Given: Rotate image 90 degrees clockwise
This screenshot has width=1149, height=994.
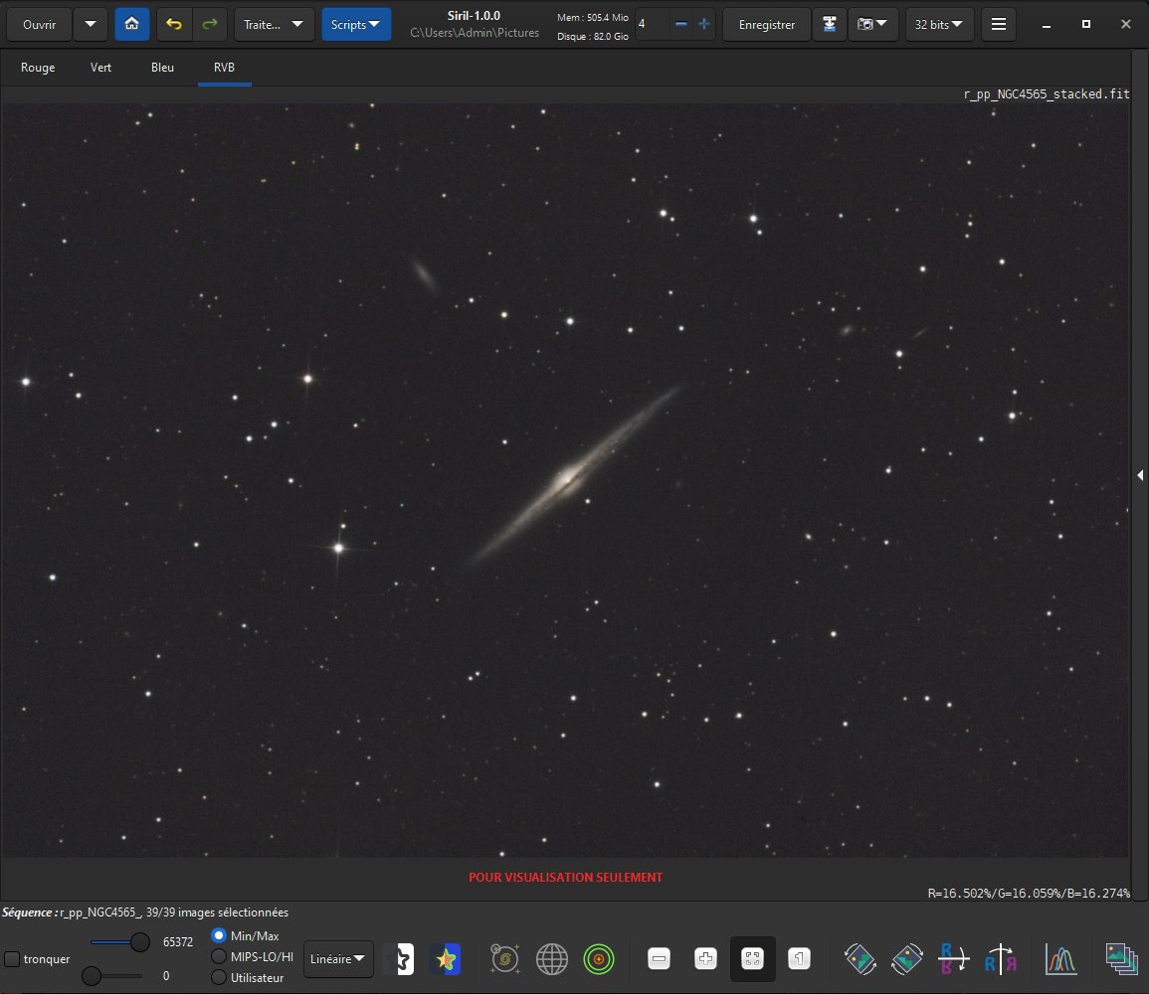Looking at the screenshot, I should click(906, 959).
